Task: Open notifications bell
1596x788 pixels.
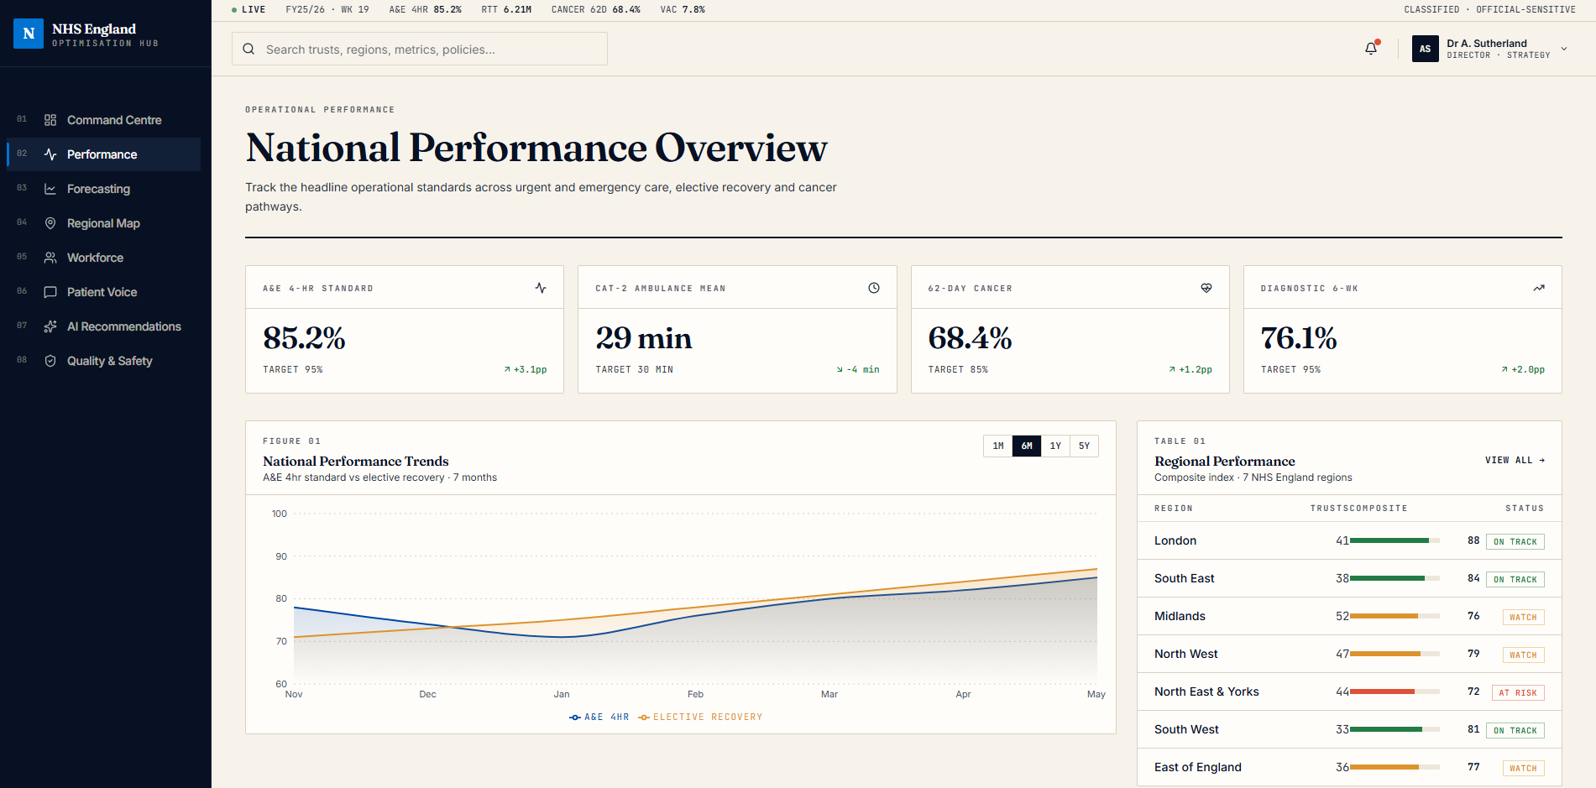Action: [1371, 49]
